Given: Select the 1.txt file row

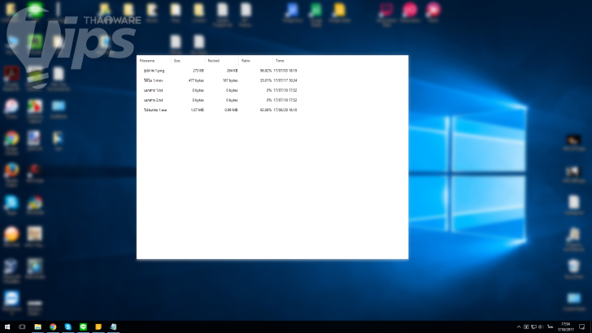Looking at the screenshot, I should [x=220, y=90].
